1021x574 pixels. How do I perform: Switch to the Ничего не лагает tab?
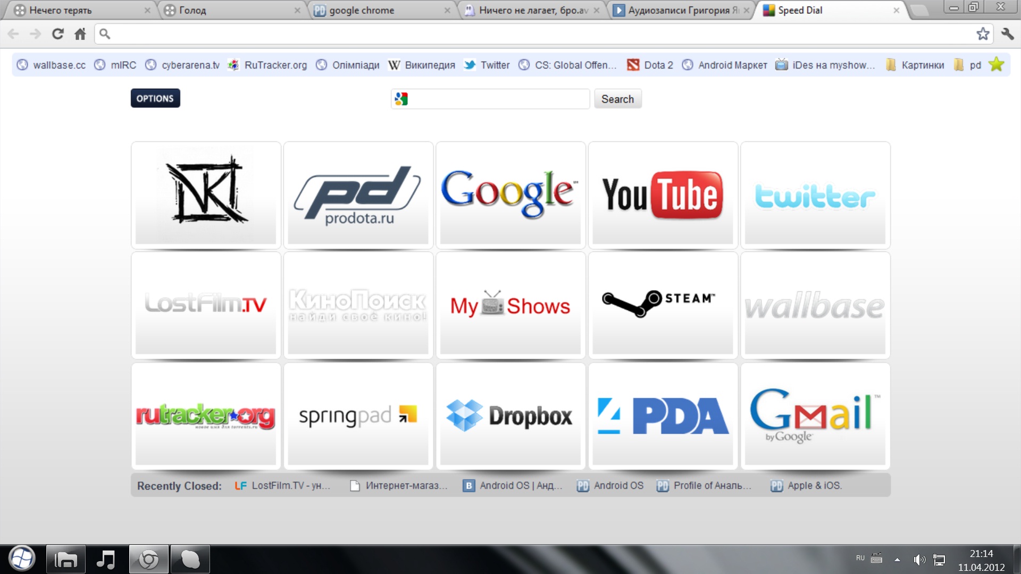click(x=531, y=10)
